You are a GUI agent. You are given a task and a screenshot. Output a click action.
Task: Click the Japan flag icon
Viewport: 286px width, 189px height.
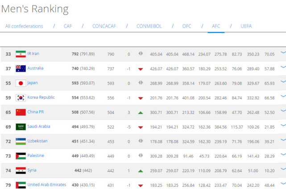[x=21, y=83]
